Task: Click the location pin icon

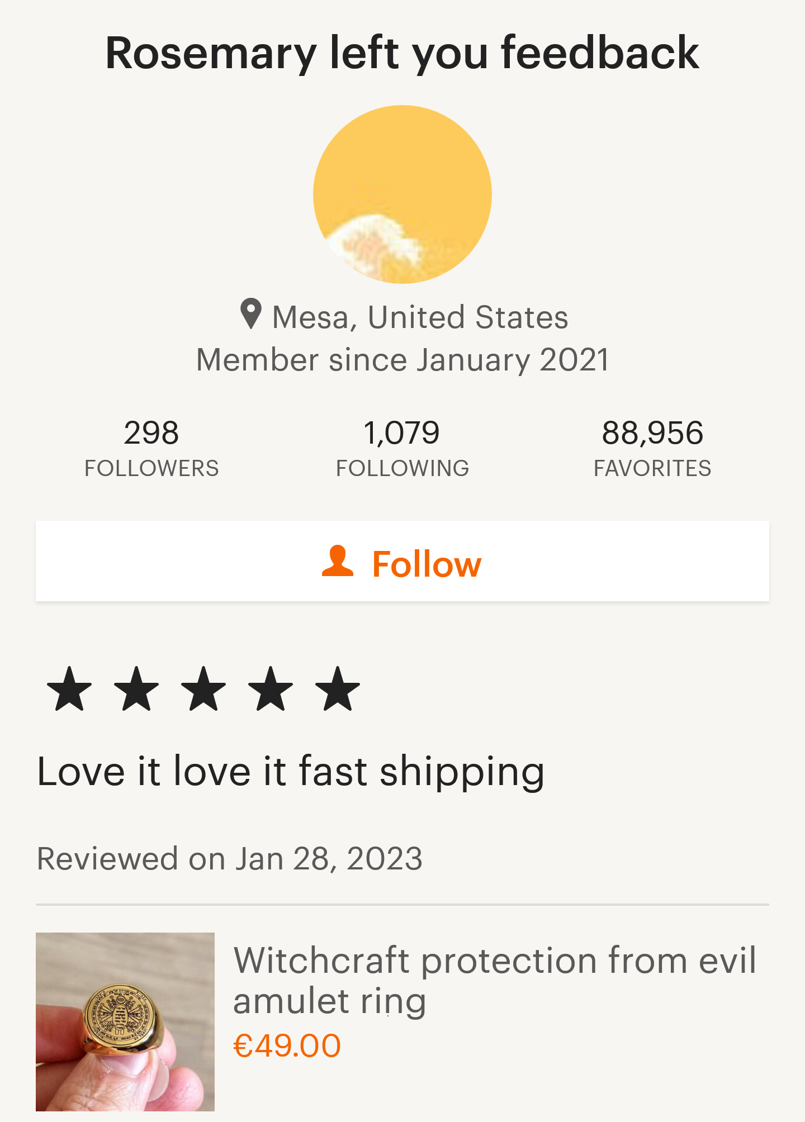Action: tap(251, 314)
